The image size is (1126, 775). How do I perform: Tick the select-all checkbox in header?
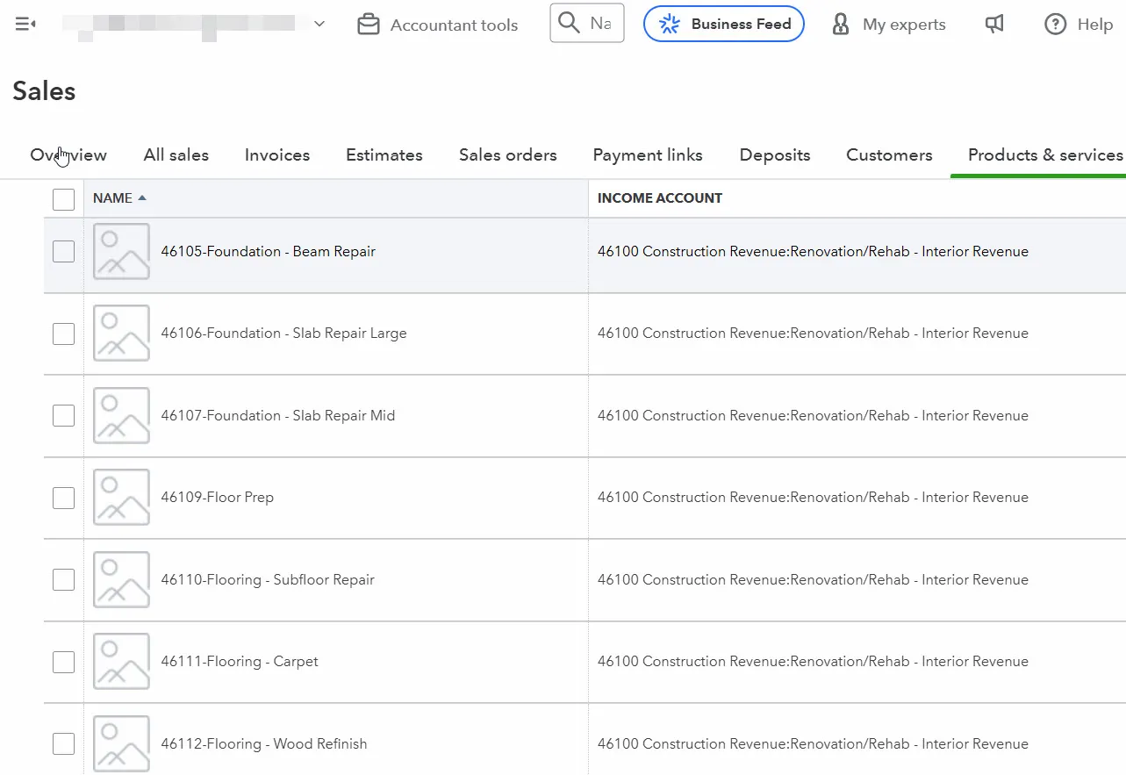click(x=63, y=199)
